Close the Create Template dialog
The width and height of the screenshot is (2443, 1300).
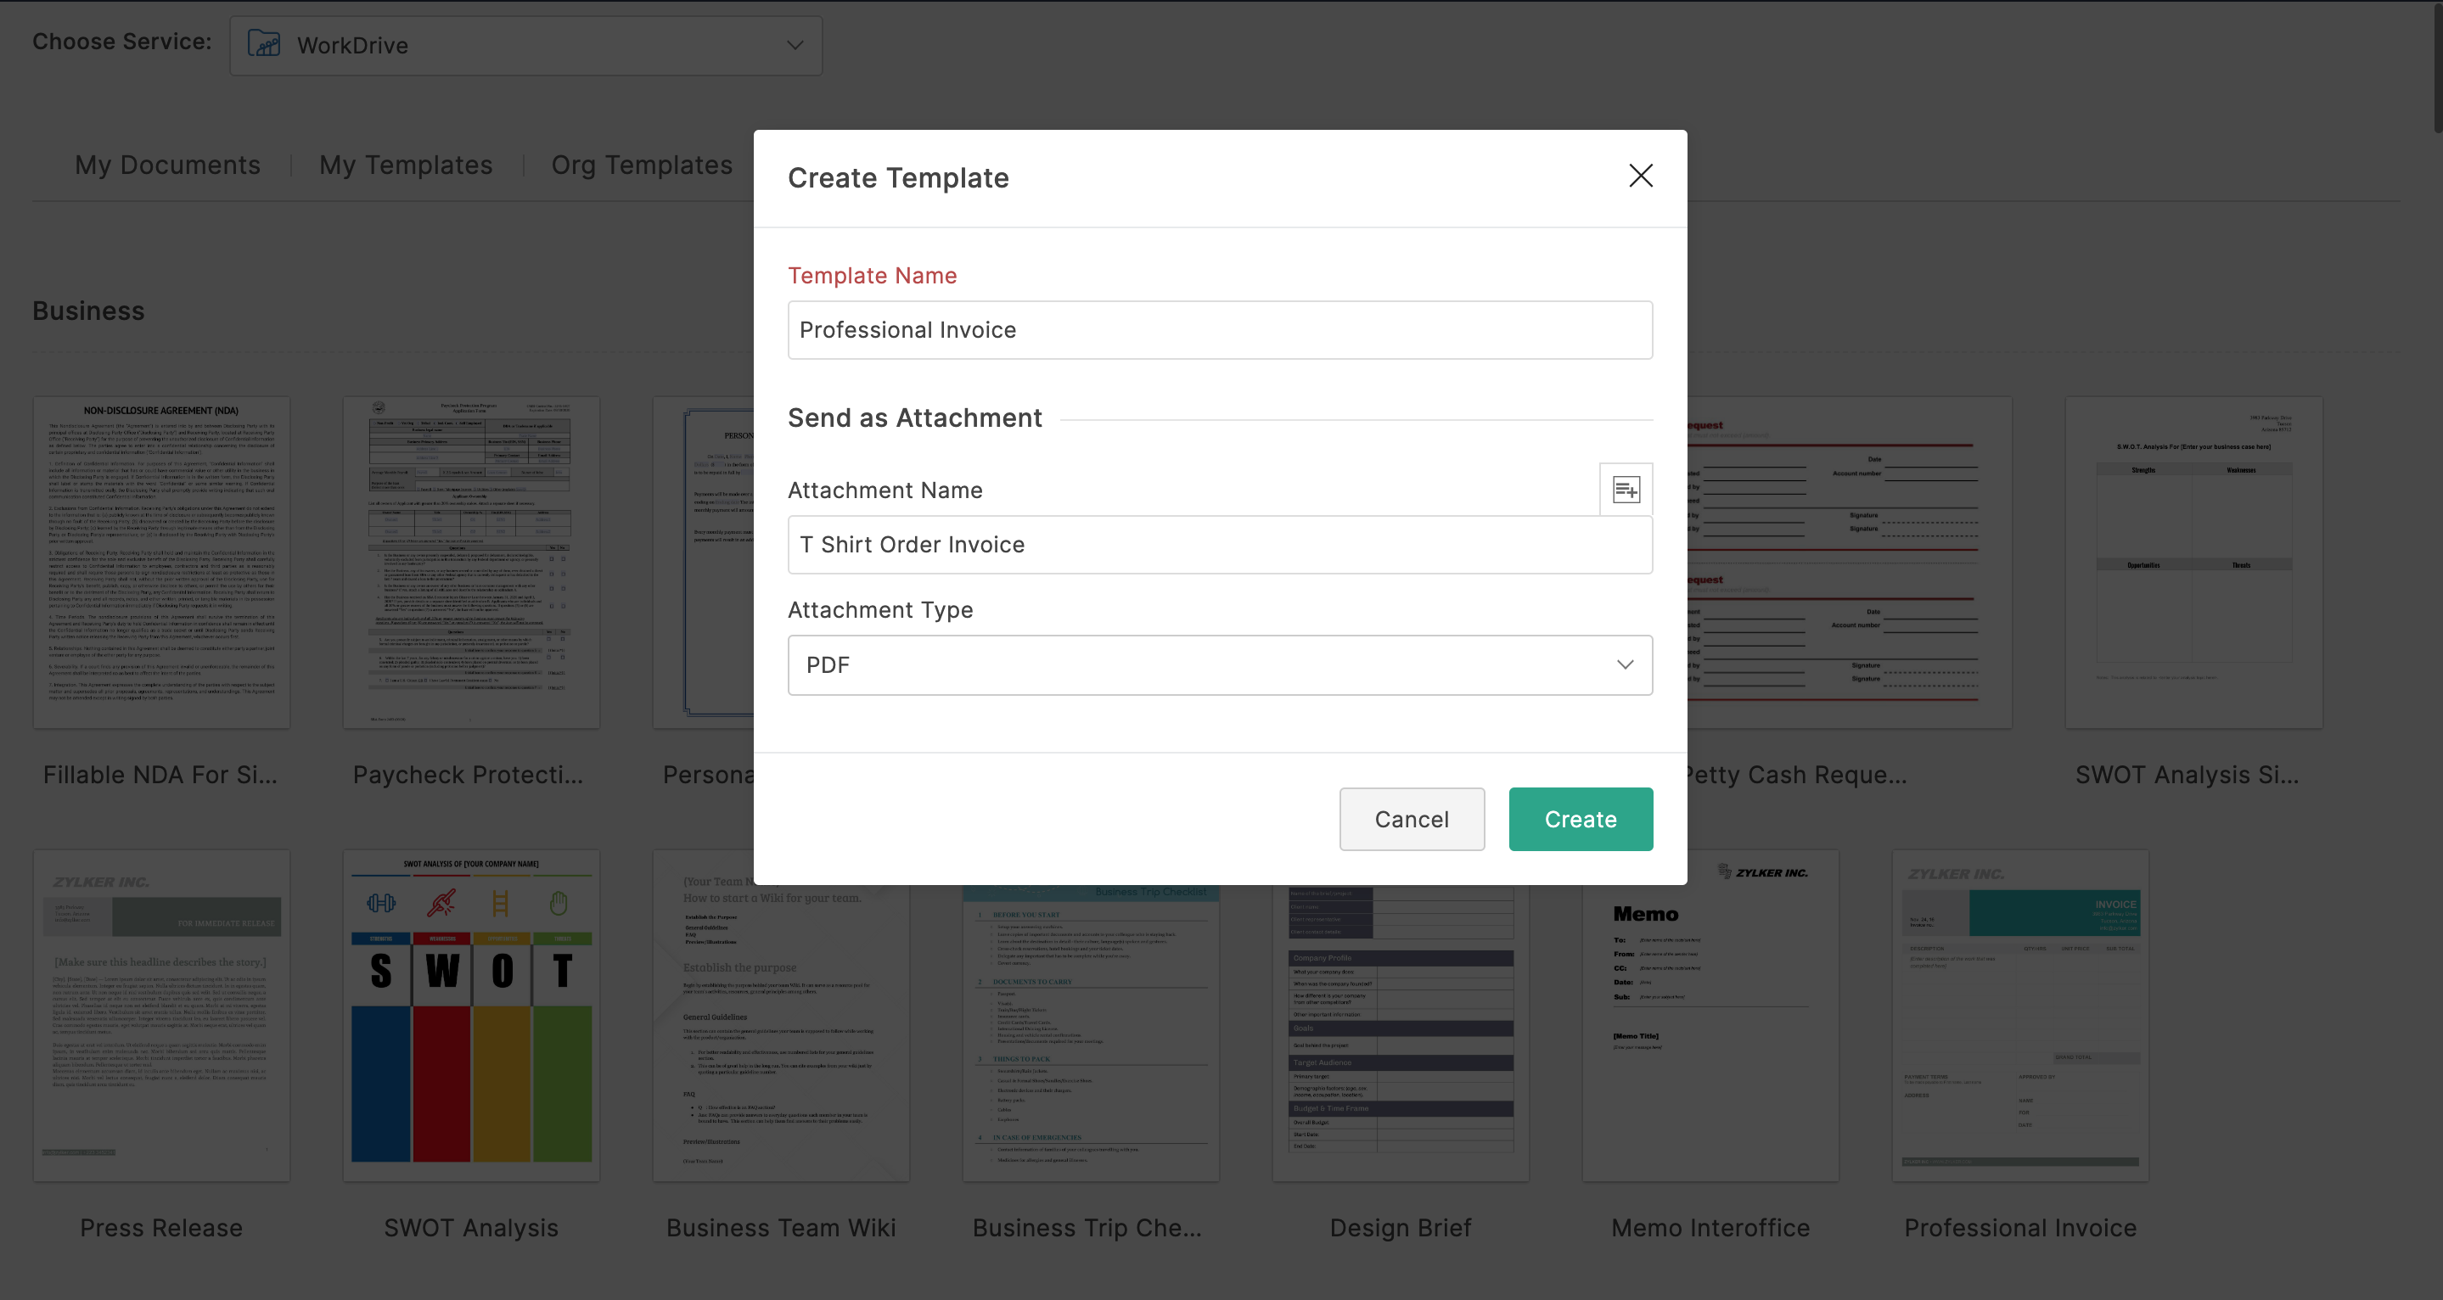[1641, 176]
